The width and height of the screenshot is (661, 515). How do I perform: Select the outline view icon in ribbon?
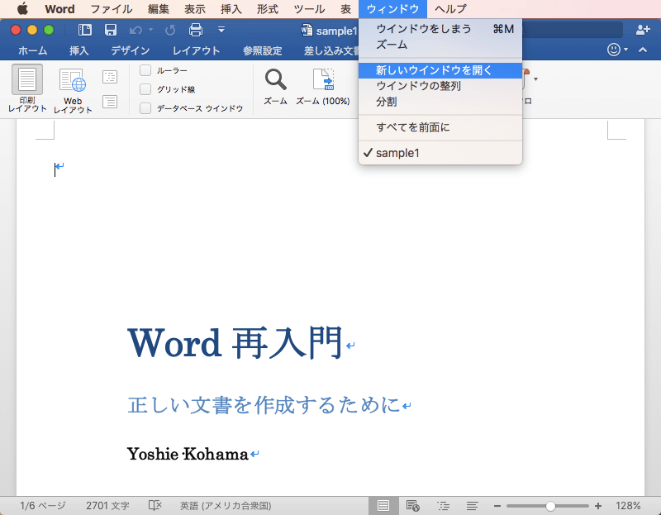point(110,77)
